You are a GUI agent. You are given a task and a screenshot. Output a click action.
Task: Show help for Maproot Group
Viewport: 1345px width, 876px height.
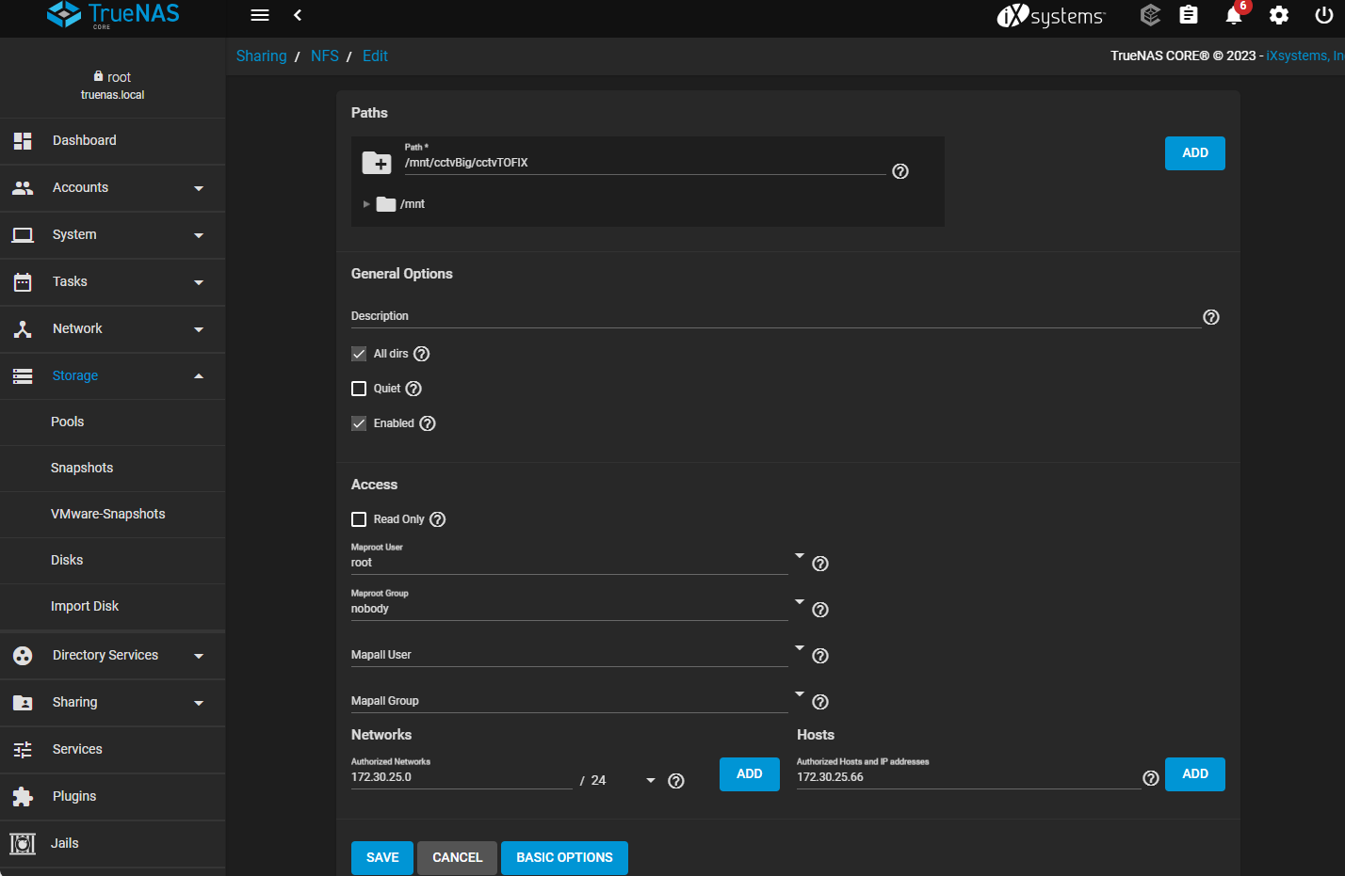(820, 610)
